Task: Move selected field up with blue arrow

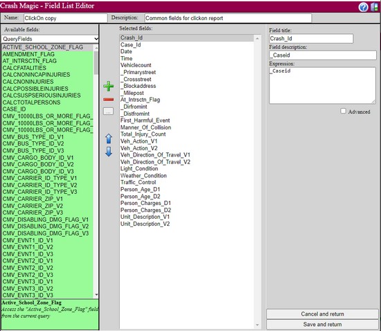Action: click(109, 138)
